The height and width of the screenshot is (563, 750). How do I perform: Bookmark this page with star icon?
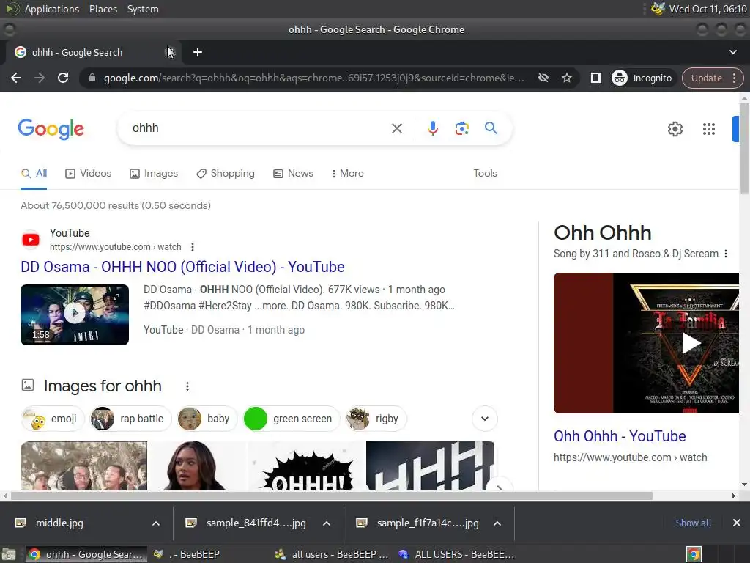tap(567, 78)
